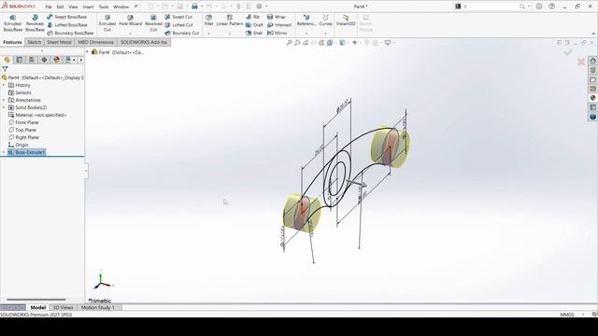
Task: Open the DisplayManager tab
Action: pos(56,60)
